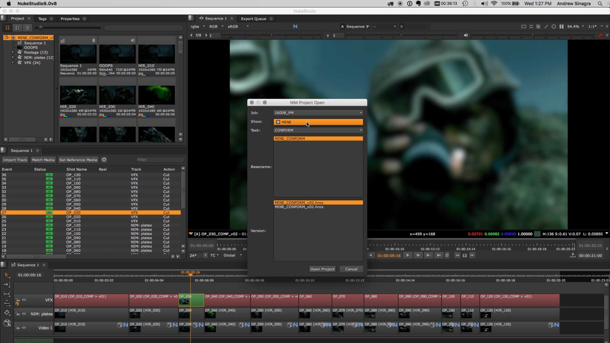This screenshot has height=343, width=610.
Task: Click the viewer pause icon beside 54.4%
Action: coord(561,26)
